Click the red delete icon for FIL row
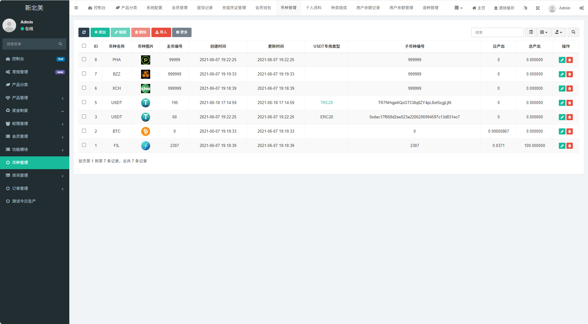Image resolution: width=588 pixels, height=324 pixels. click(569, 146)
